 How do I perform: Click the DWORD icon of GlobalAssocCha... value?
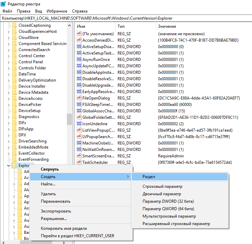tap(79, 111)
